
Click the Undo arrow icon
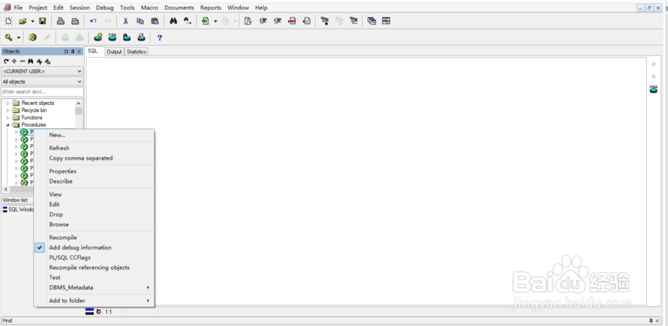click(x=94, y=21)
